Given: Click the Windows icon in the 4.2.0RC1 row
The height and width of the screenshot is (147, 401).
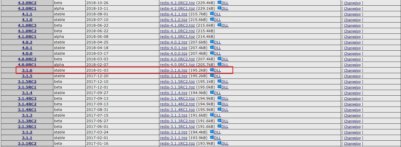Looking at the screenshot, I should (x=219, y=8).
